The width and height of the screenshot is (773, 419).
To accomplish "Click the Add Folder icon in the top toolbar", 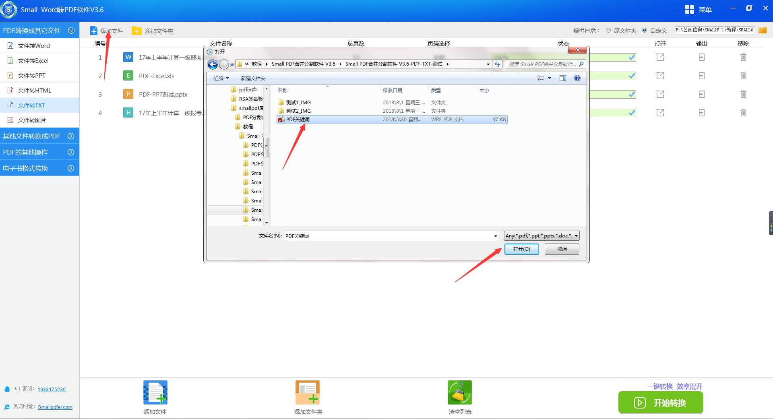I will [x=136, y=31].
